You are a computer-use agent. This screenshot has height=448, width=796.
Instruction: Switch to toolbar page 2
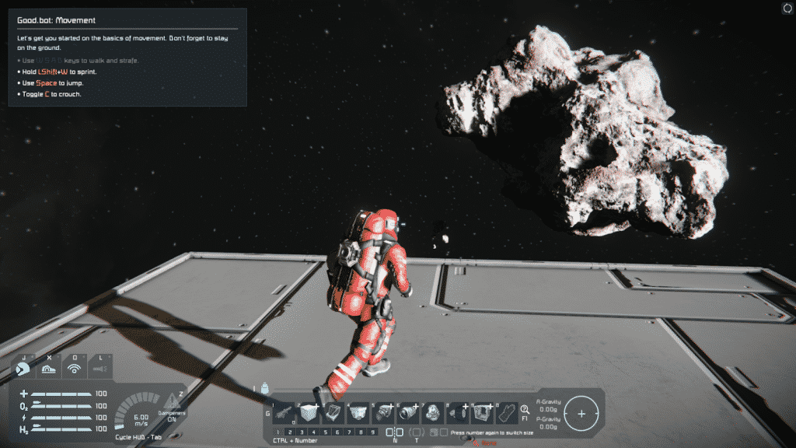tap(290, 430)
